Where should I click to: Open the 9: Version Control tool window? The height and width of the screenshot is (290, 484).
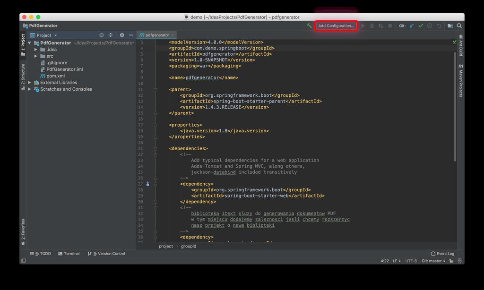pyautogui.click(x=106, y=254)
